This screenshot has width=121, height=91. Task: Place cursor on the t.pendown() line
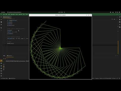coord(10,34)
